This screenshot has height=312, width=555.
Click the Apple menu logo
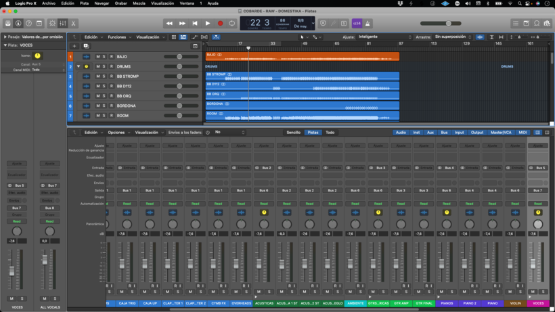coord(7,3)
